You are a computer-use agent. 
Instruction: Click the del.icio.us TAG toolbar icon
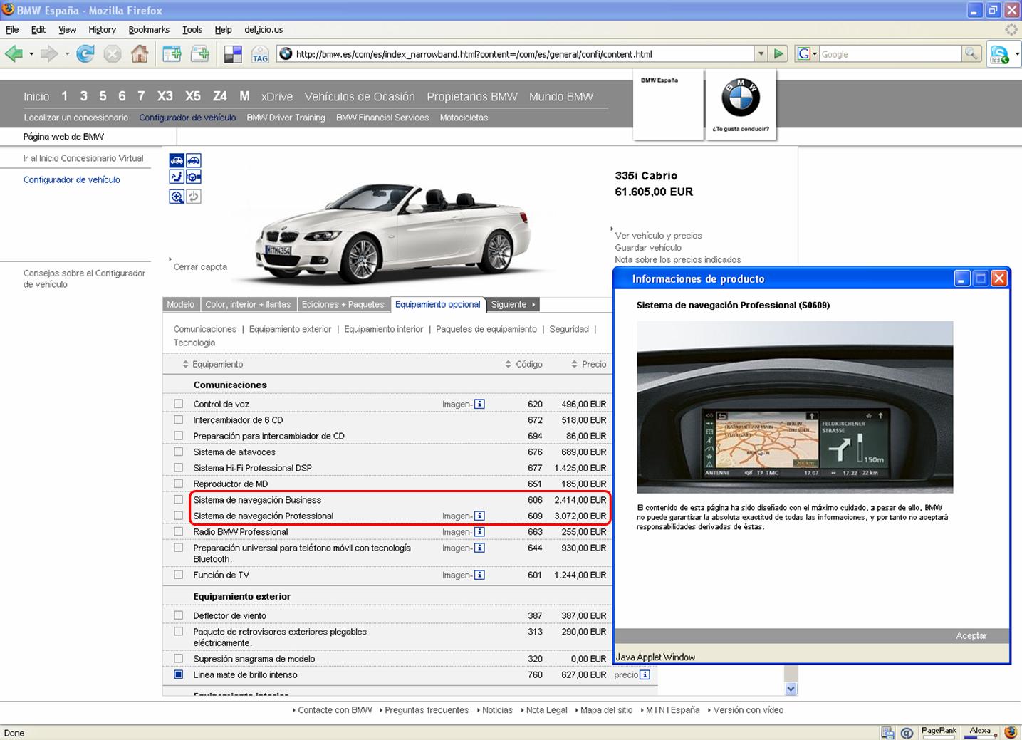pyautogui.click(x=260, y=54)
